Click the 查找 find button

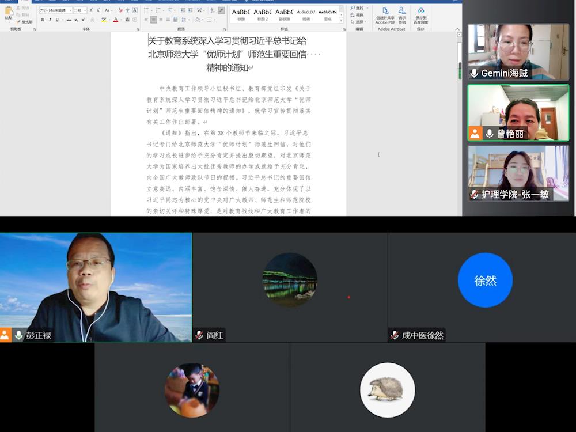click(x=357, y=8)
